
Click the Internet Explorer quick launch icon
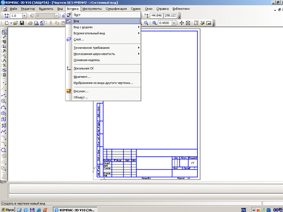[39, 210]
